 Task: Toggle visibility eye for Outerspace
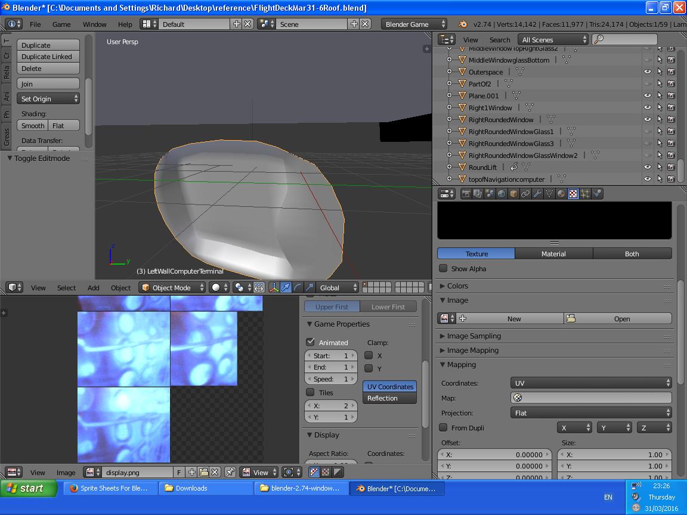coord(647,72)
